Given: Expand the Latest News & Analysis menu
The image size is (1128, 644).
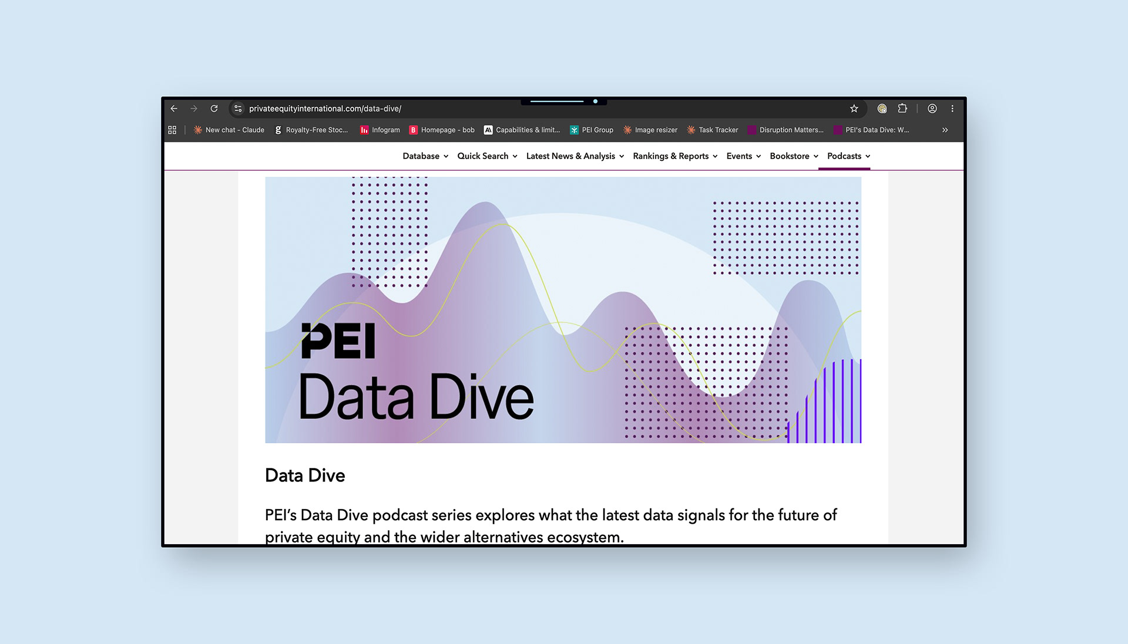Looking at the screenshot, I should 575,156.
